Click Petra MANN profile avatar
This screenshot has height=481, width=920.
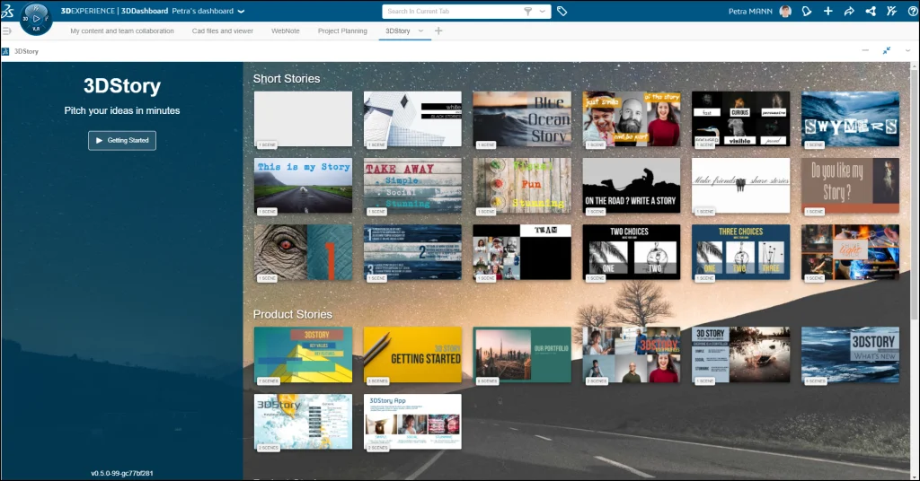pos(785,12)
